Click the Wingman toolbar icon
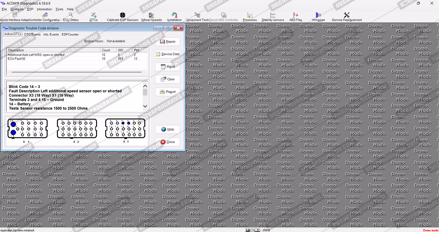 click(x=318, y=15)
